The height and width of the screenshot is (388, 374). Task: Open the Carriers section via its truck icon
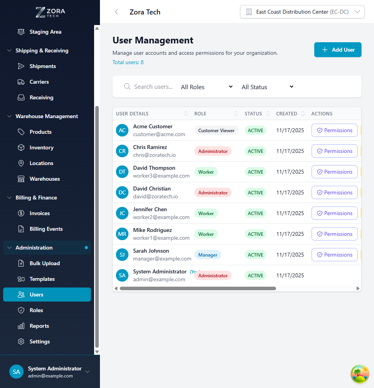(x=21, y=82)
